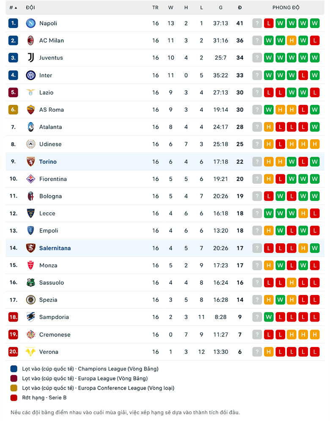This screenshot has height=421, width=330.
Task: Click the AS Roma crest icon
Action: 30,110
